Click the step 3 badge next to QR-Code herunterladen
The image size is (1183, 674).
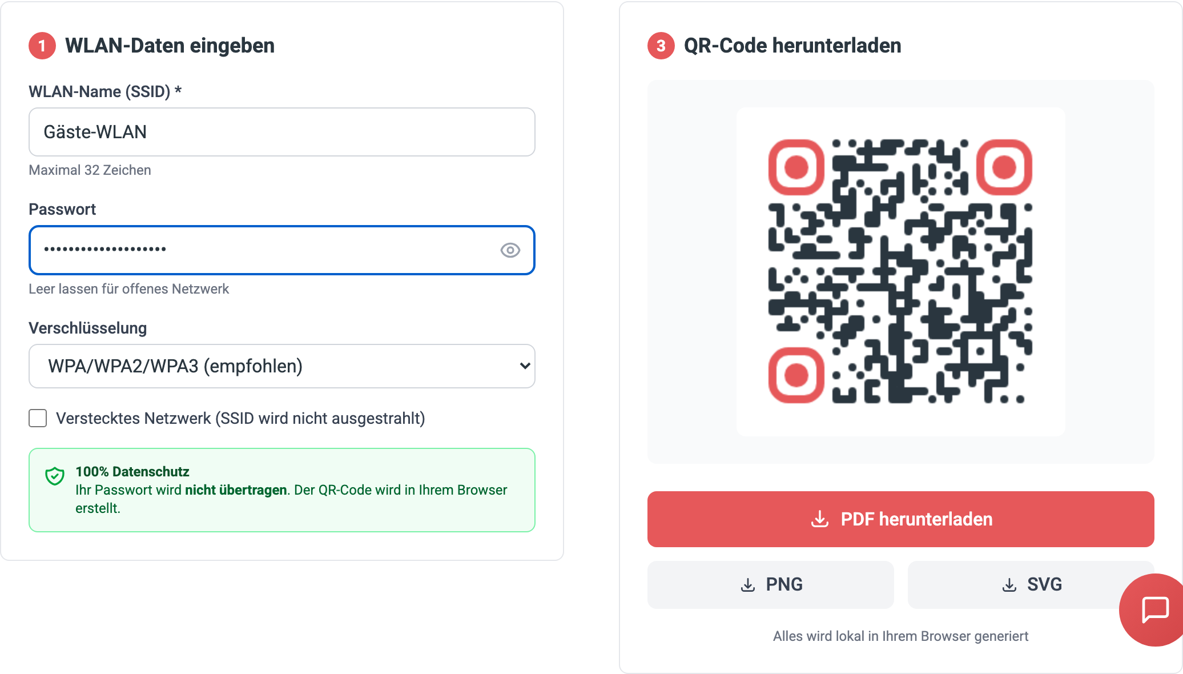[660, 46]
